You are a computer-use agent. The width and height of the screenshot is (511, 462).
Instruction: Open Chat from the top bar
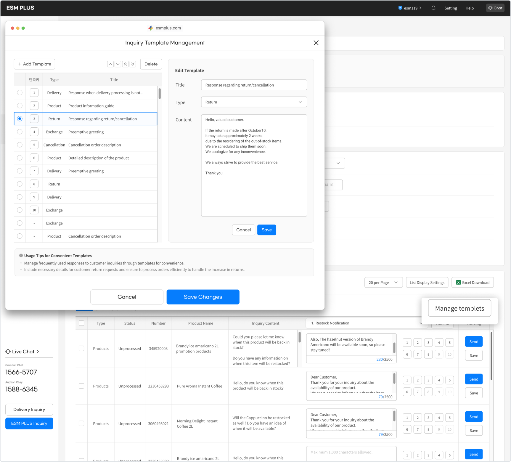[495, 8]
